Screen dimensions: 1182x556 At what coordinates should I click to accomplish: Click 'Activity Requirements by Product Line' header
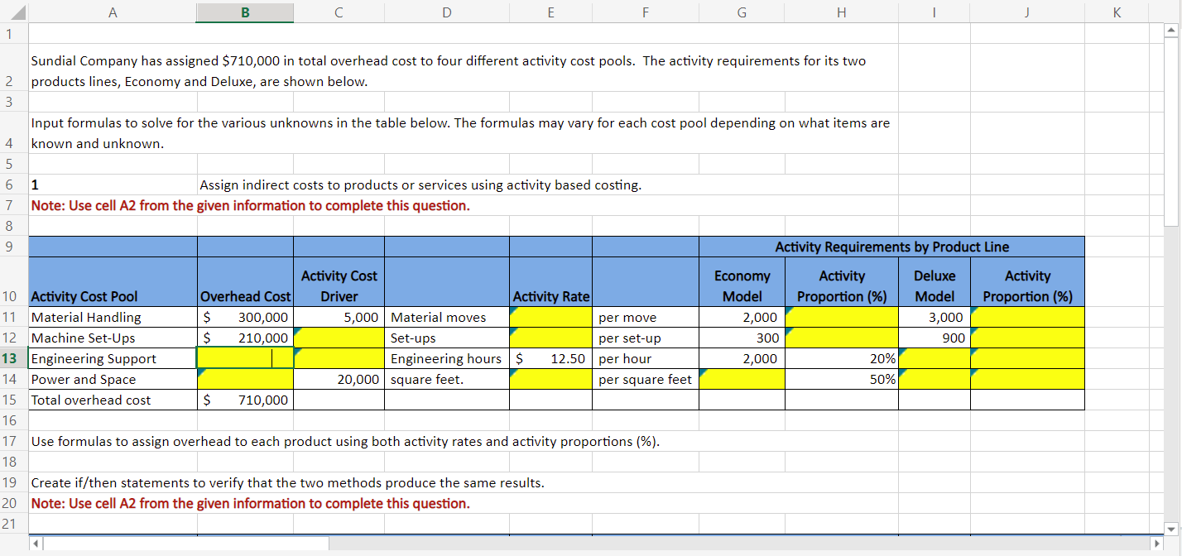pos(891,247)
